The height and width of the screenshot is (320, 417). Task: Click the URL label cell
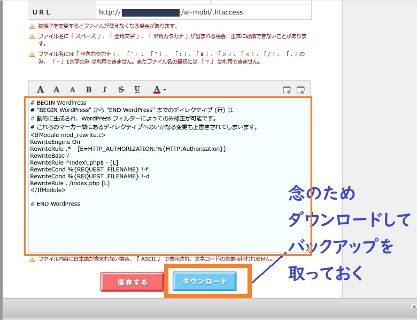click(x=63, y=12)
